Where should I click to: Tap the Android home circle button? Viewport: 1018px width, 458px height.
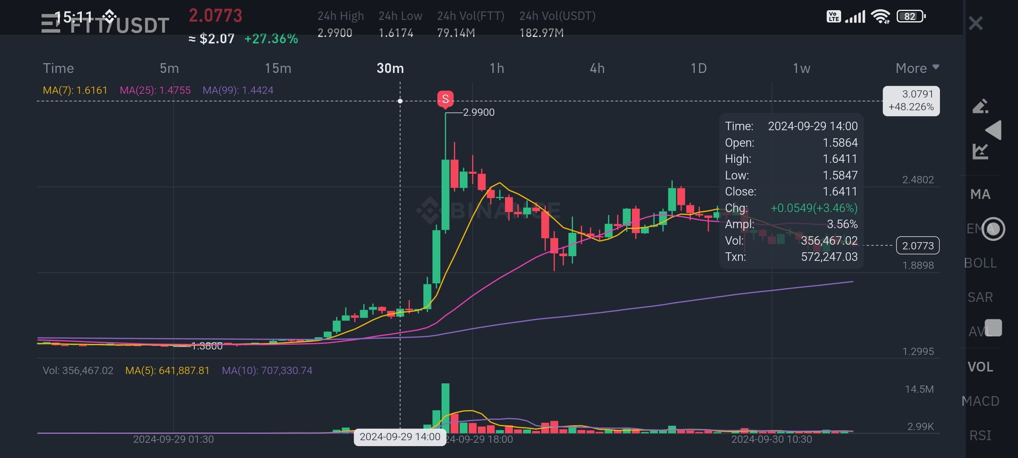click(993, 229)
